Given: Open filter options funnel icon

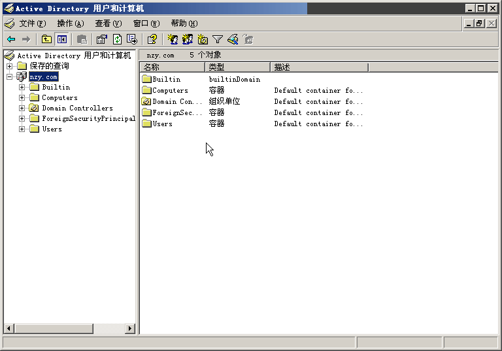Looking at the screenshot, I should (x=218, y=39).
